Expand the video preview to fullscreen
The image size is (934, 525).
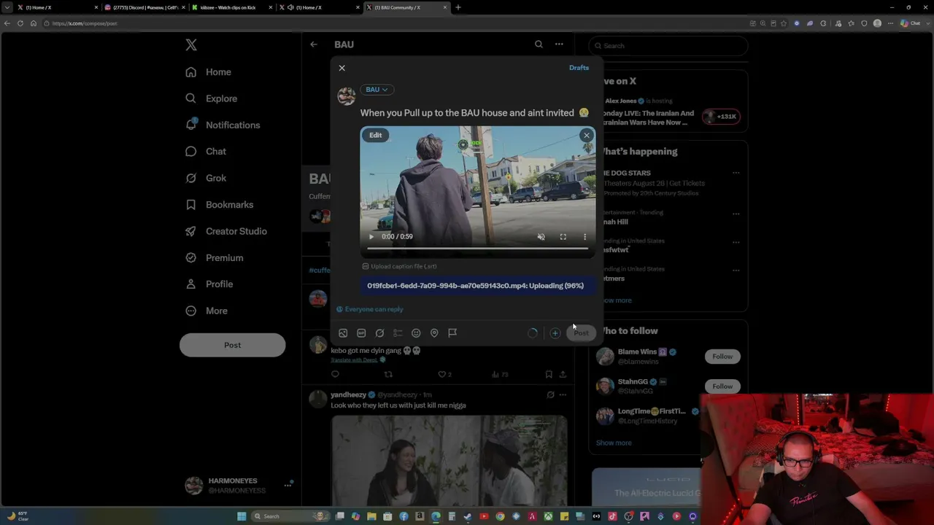click(563, 236)
